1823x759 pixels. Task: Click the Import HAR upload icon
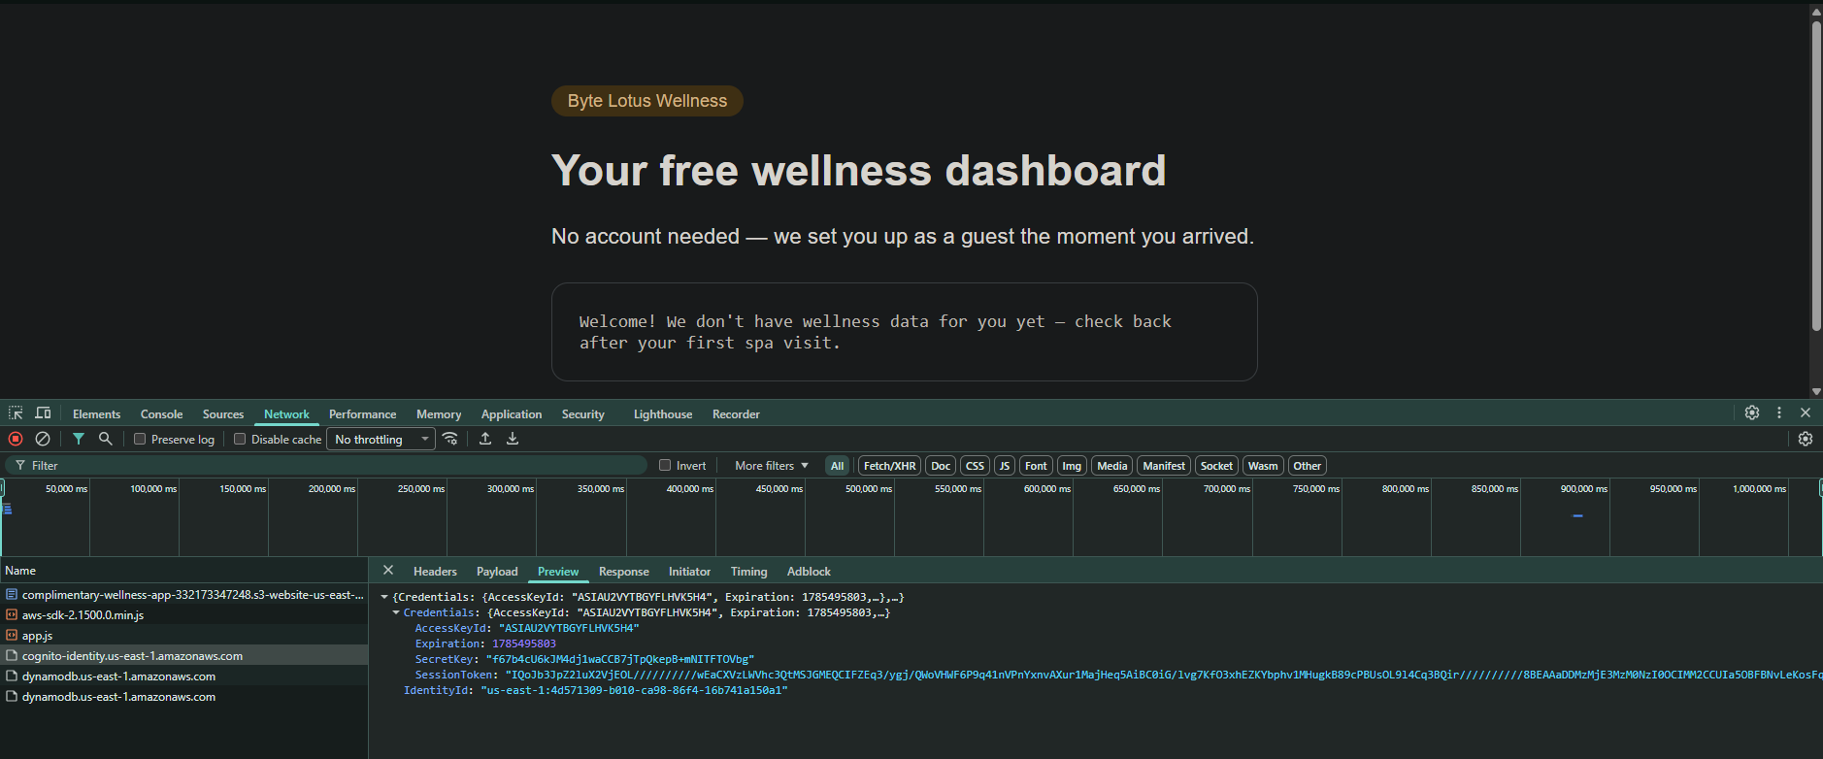pos(485,439)
